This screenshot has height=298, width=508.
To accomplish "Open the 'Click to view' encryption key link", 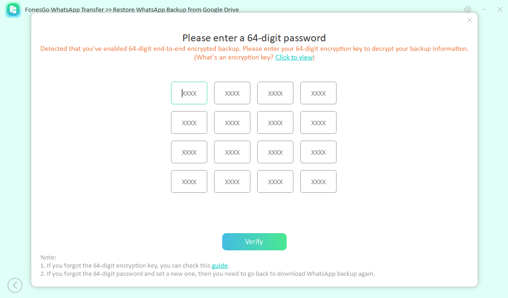I will point(294,57).
